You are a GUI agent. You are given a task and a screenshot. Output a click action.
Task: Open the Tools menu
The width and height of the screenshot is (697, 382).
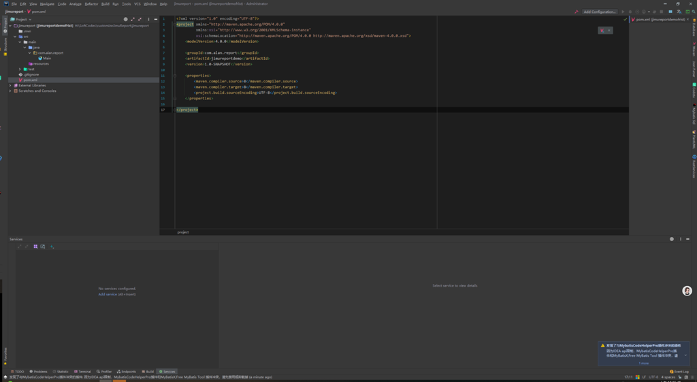click(127, 4)
